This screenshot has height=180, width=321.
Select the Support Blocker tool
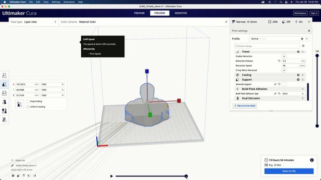[x=5, y=119]
